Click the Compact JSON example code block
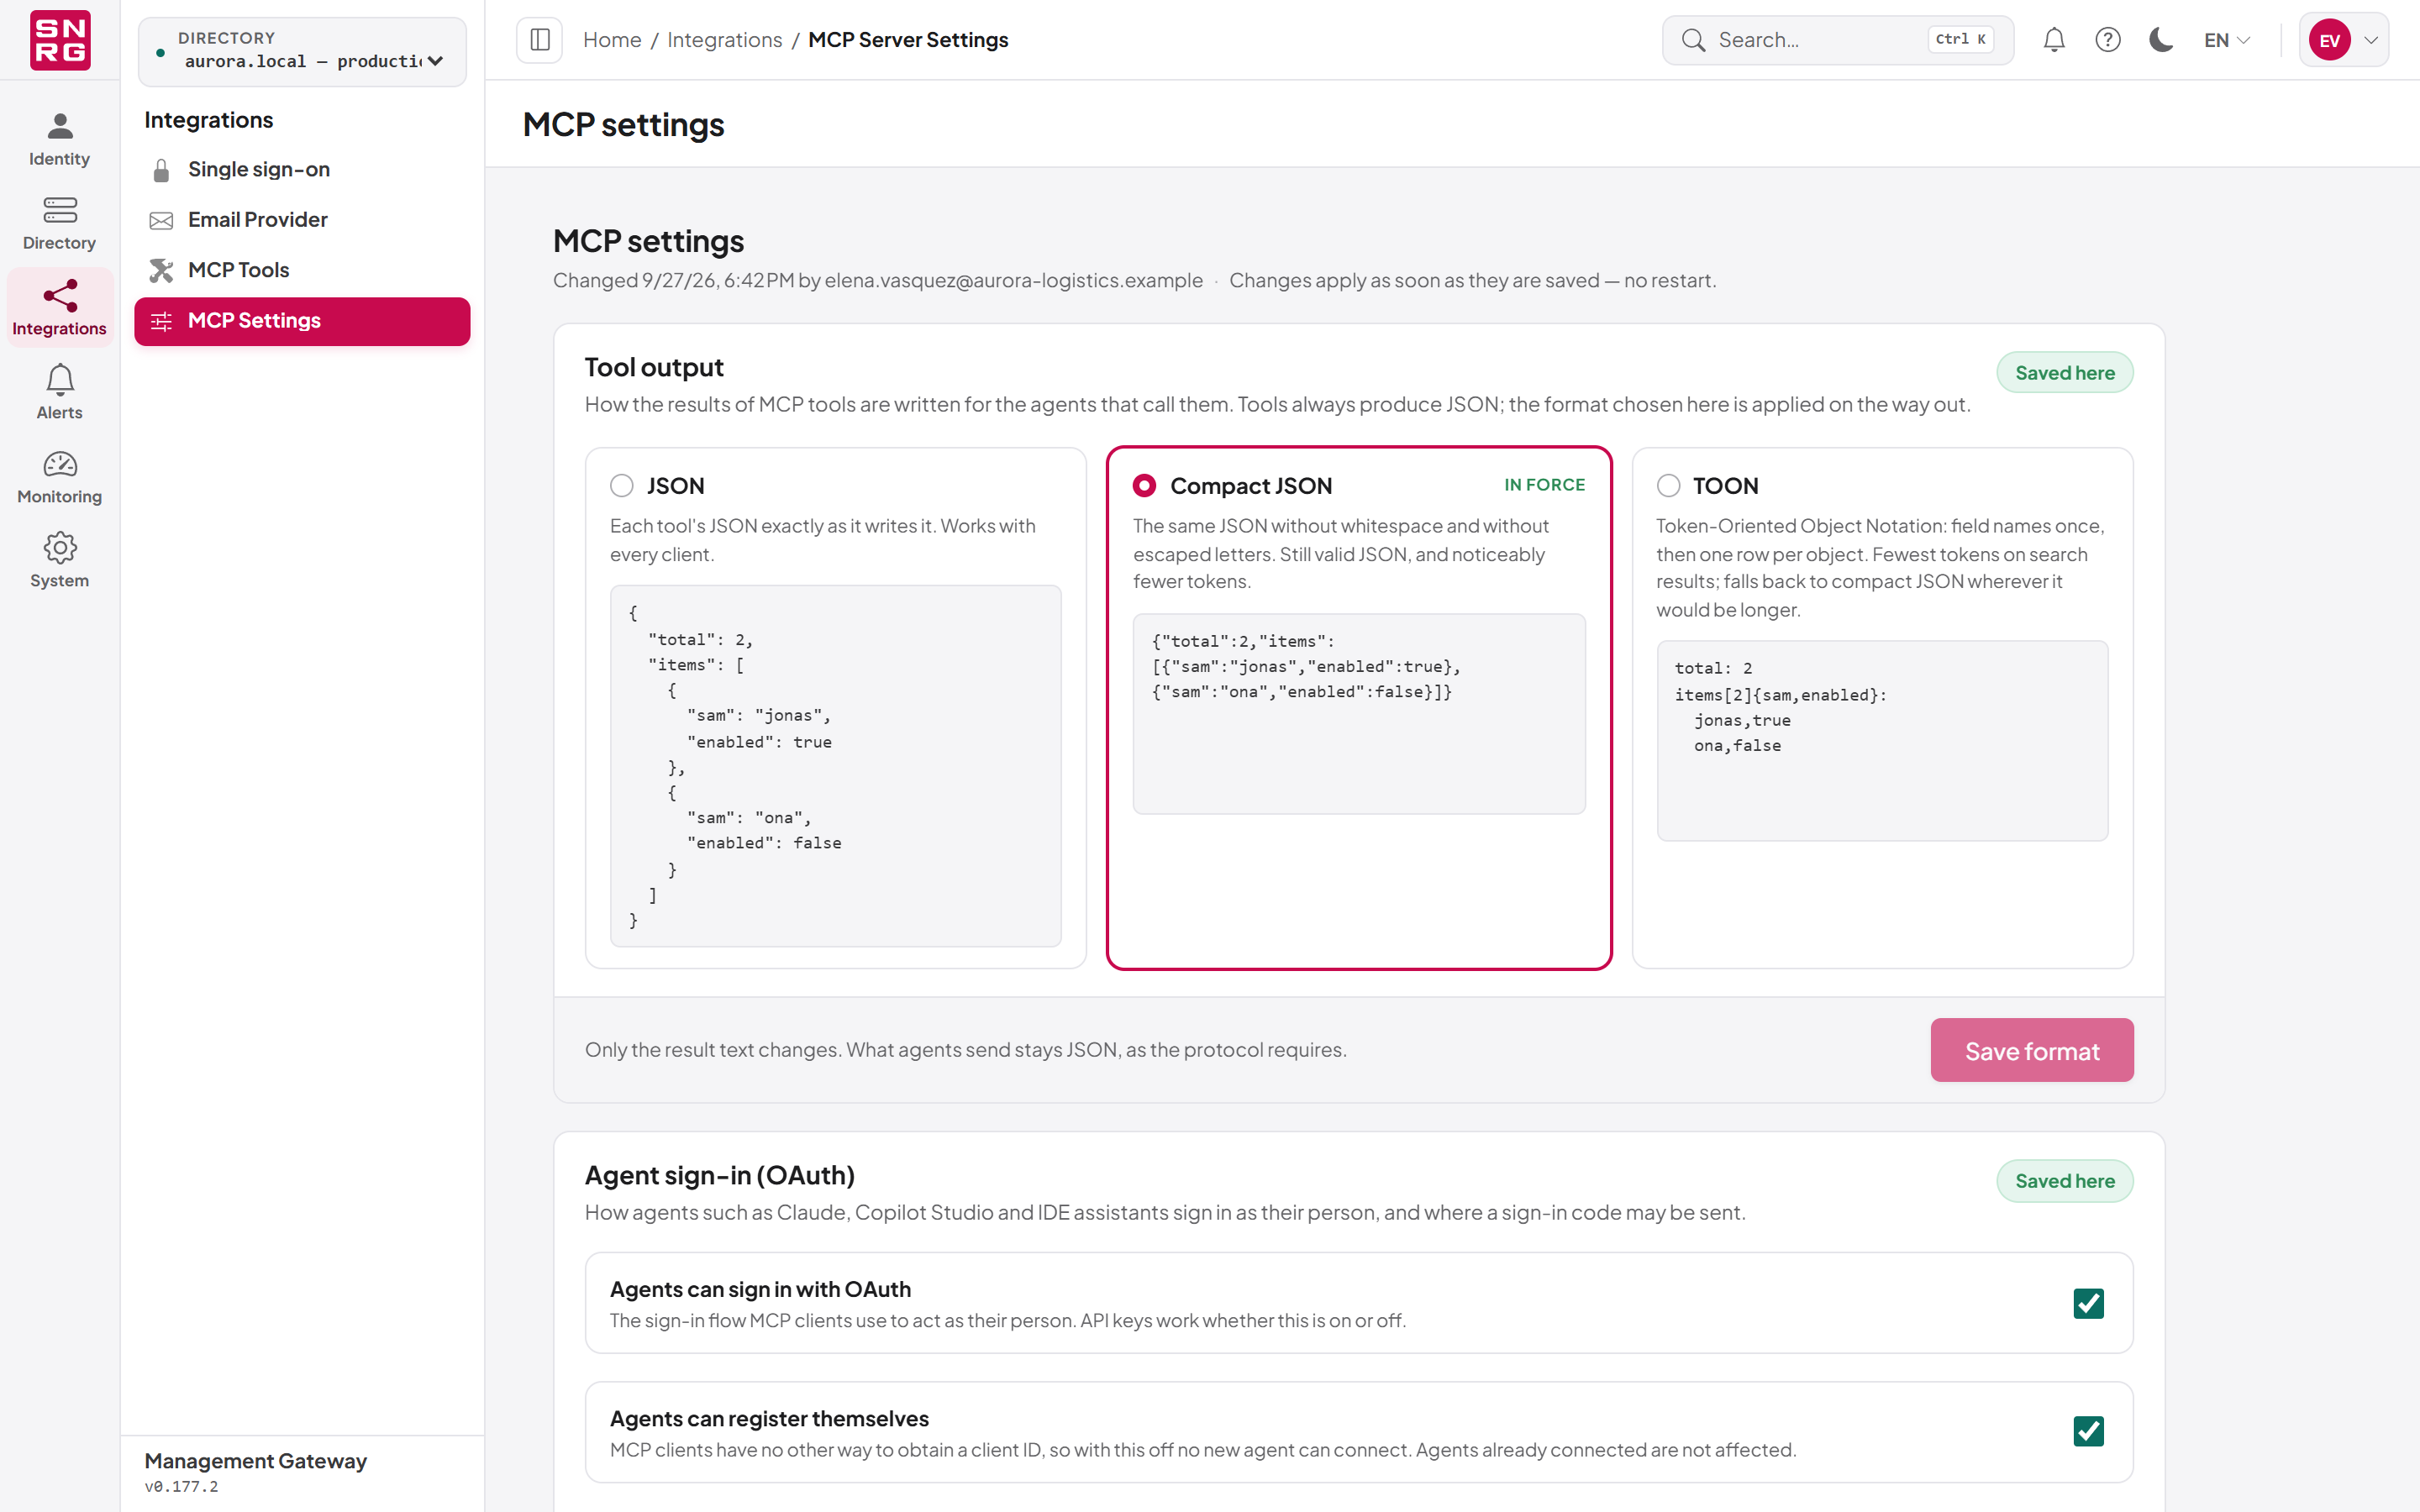Screen dimensions: 2420x1512 tap(1358, 714)
